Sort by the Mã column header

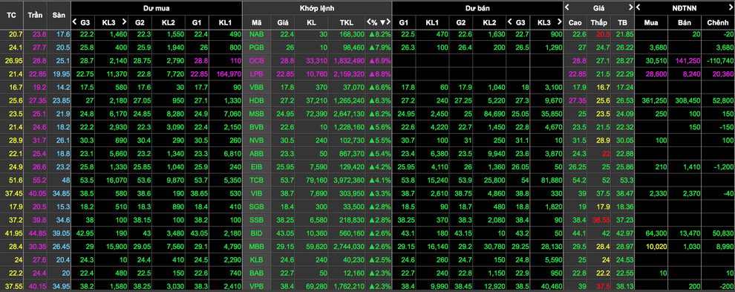[x=256, y=22]
